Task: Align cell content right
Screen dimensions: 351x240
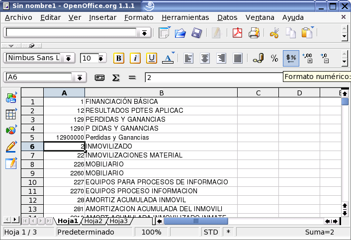Action: [x=221, y=58]
